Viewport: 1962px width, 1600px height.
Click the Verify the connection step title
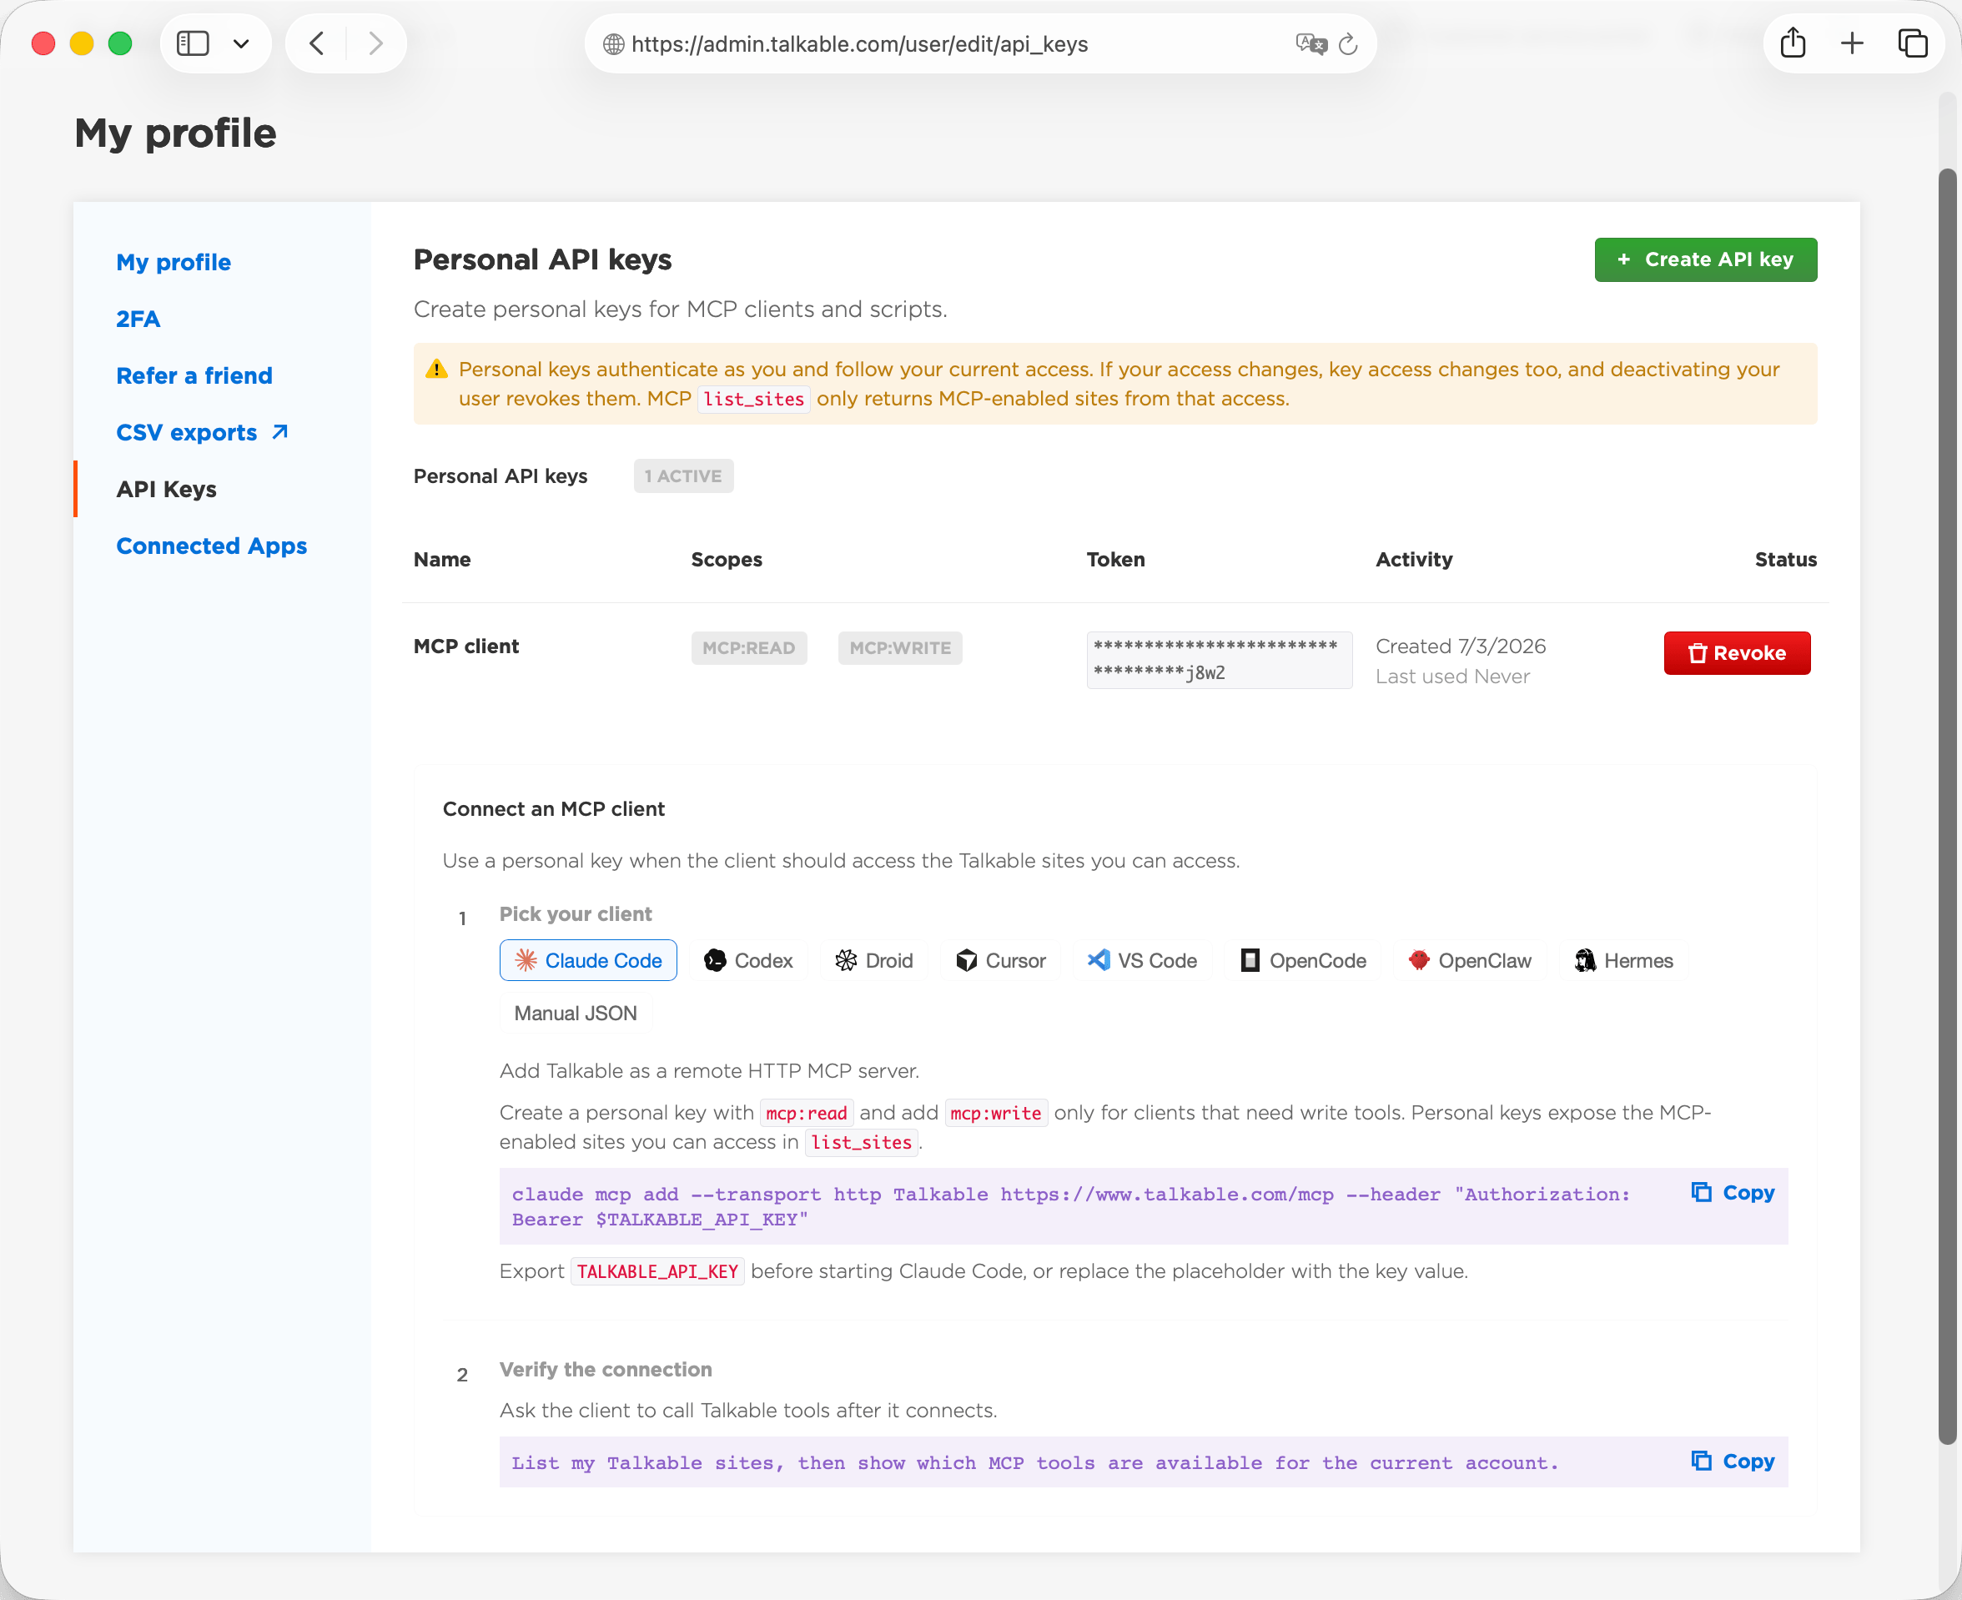coord(606,1369)
